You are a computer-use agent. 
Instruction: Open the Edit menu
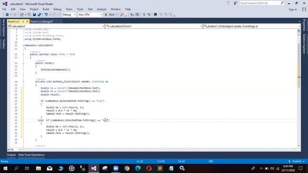click(x=13, y=9)
